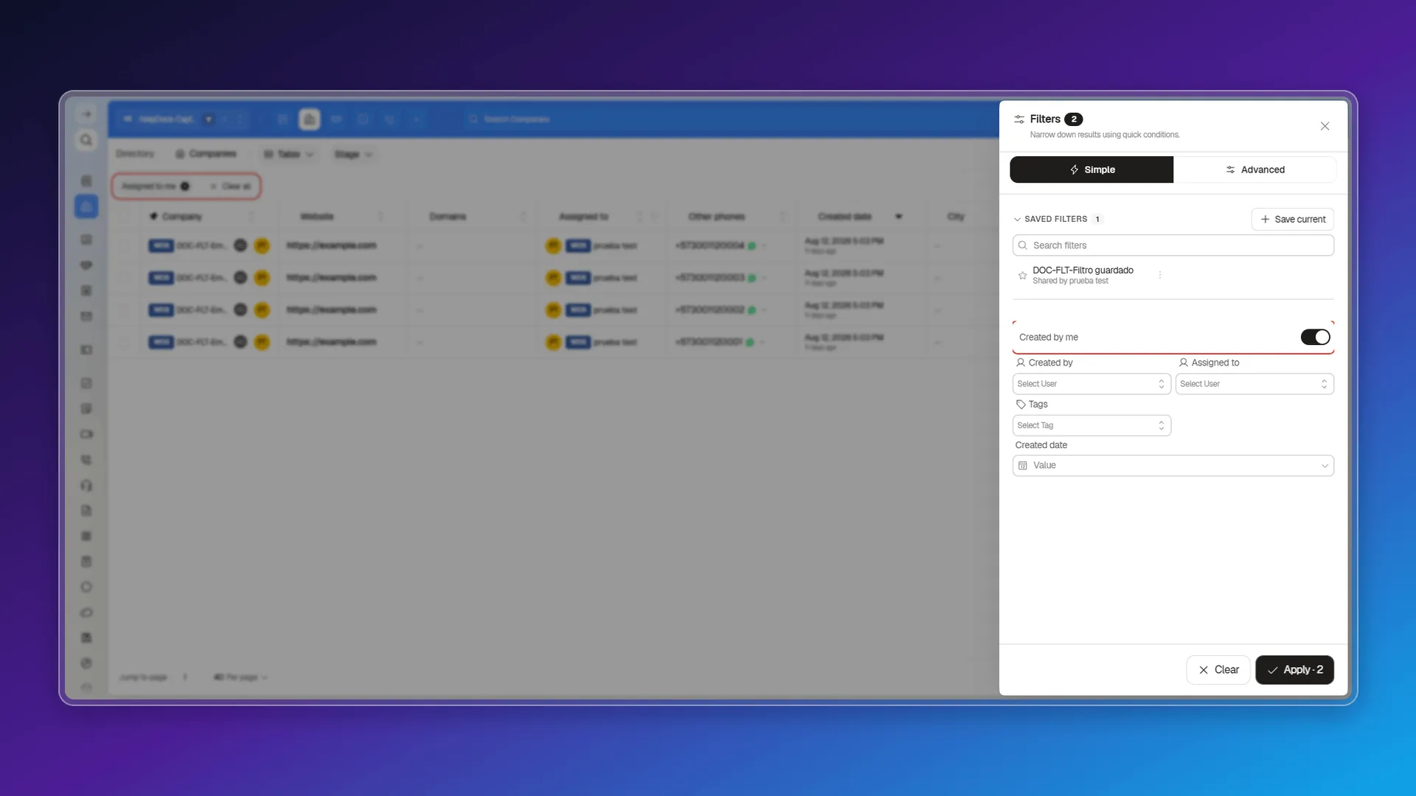1416x796 pixels.
Task: Star the DOC-FLT-Filtro guardado filter
Action: tap(1022, 276)
